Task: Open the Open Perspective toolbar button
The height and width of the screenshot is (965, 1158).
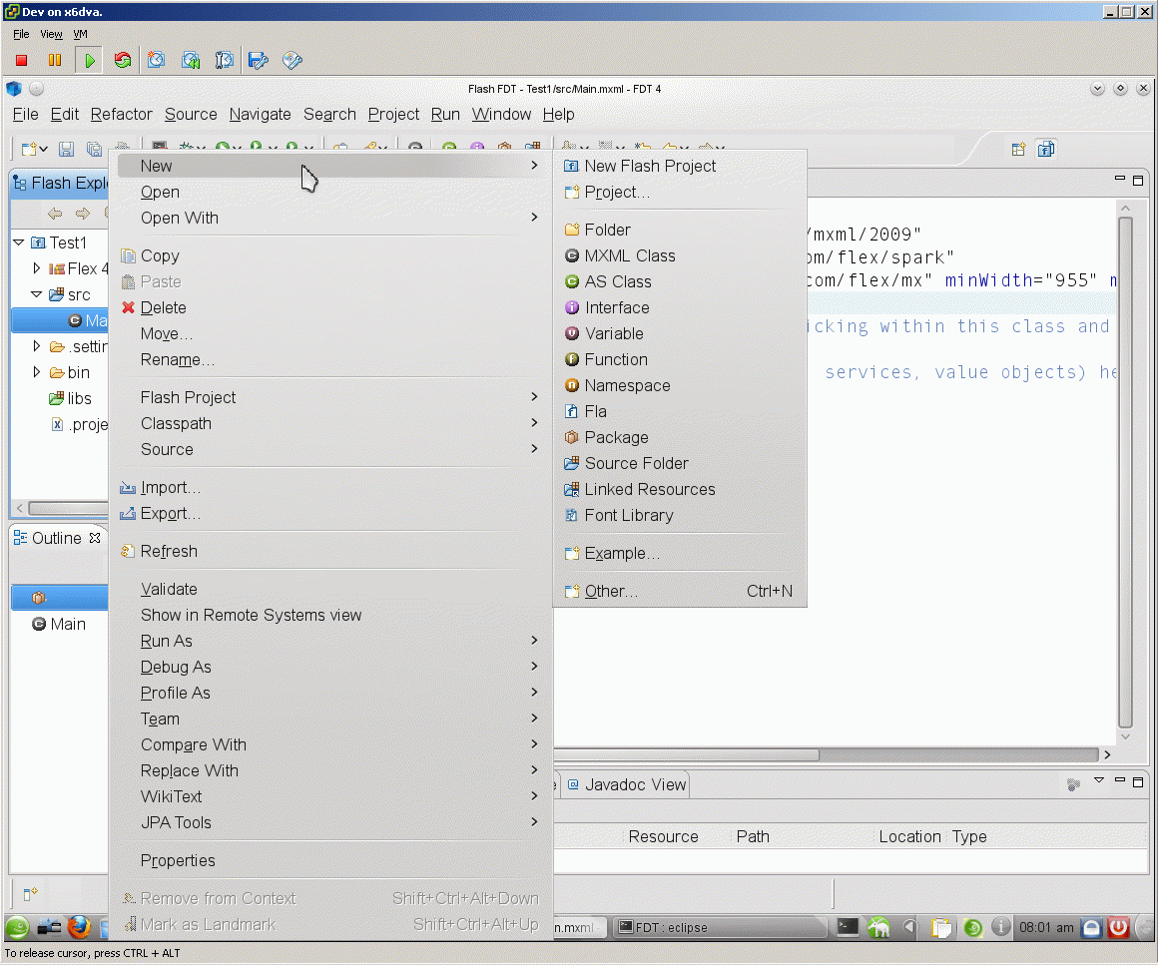Action: [1018, 149]
